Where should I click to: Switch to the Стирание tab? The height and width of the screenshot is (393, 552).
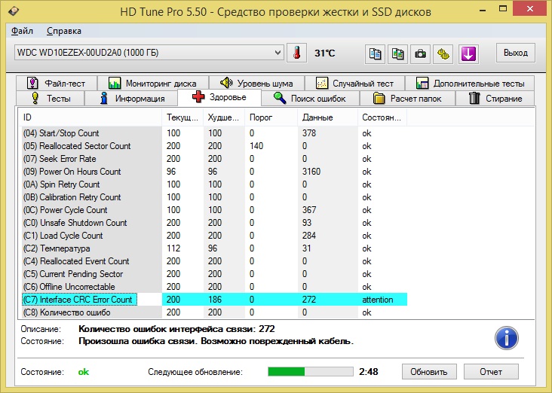(495, 98)
